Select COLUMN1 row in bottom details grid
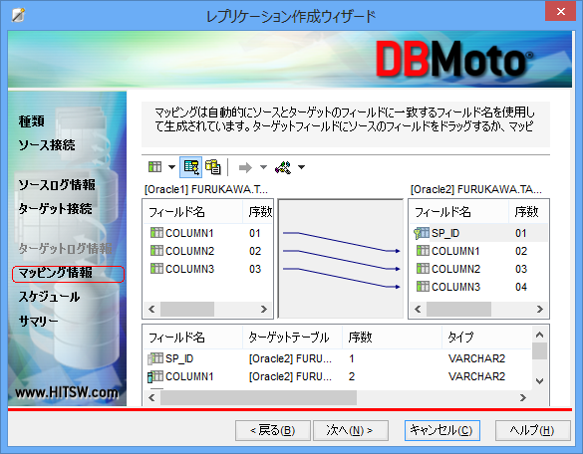 point(338,376)
